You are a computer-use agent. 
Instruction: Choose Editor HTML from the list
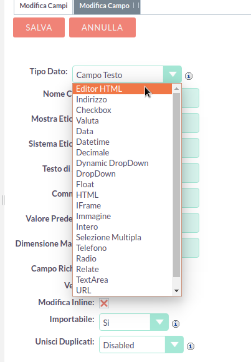[123, 89]
